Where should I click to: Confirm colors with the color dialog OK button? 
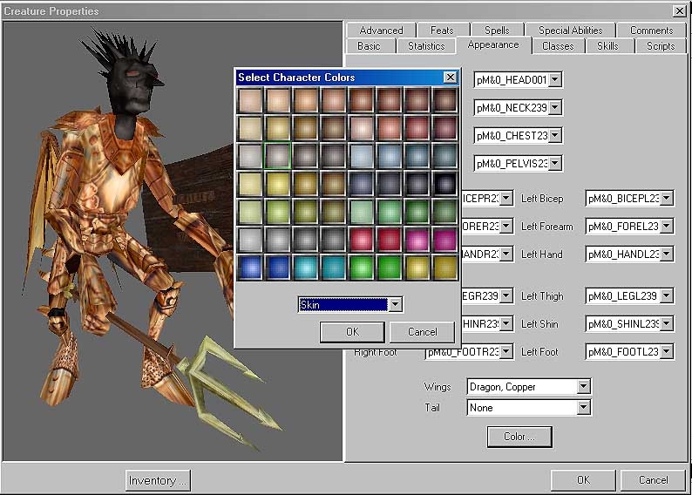[352, 332]
